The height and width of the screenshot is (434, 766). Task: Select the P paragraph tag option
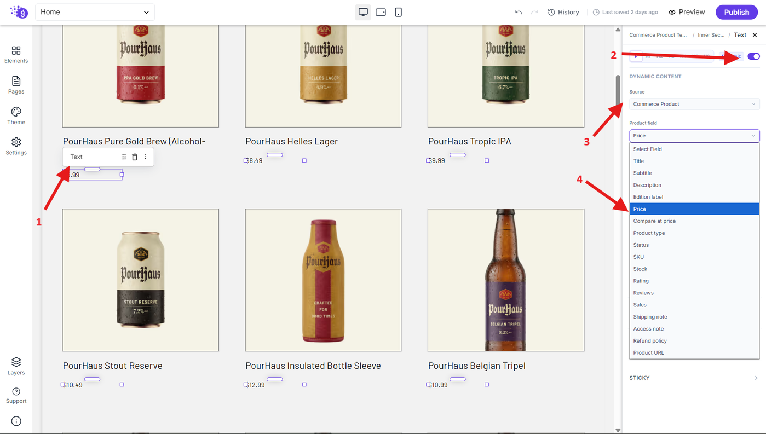click(x=636, y=56)
